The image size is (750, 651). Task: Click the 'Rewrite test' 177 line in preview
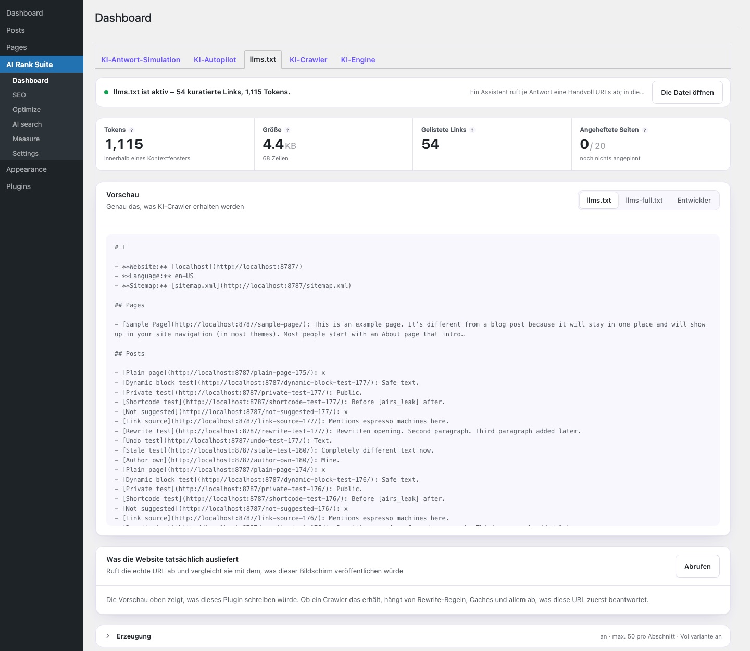347,431
